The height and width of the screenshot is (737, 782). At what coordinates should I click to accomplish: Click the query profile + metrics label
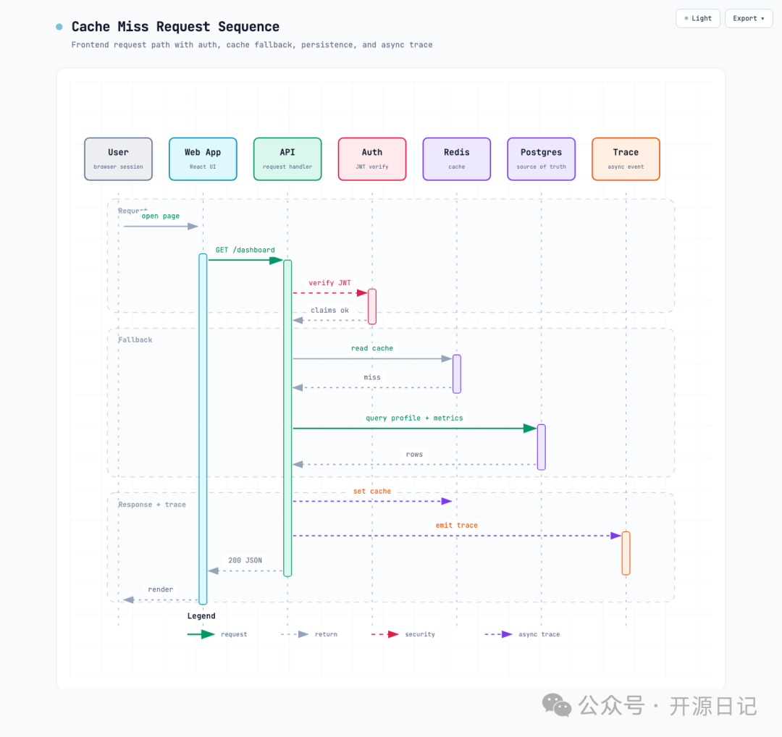pyautogui.click(x=414, y=418)
